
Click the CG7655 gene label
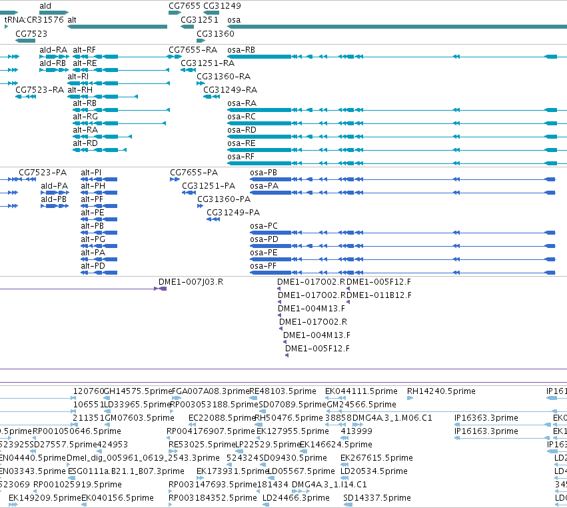pos(185,6)
